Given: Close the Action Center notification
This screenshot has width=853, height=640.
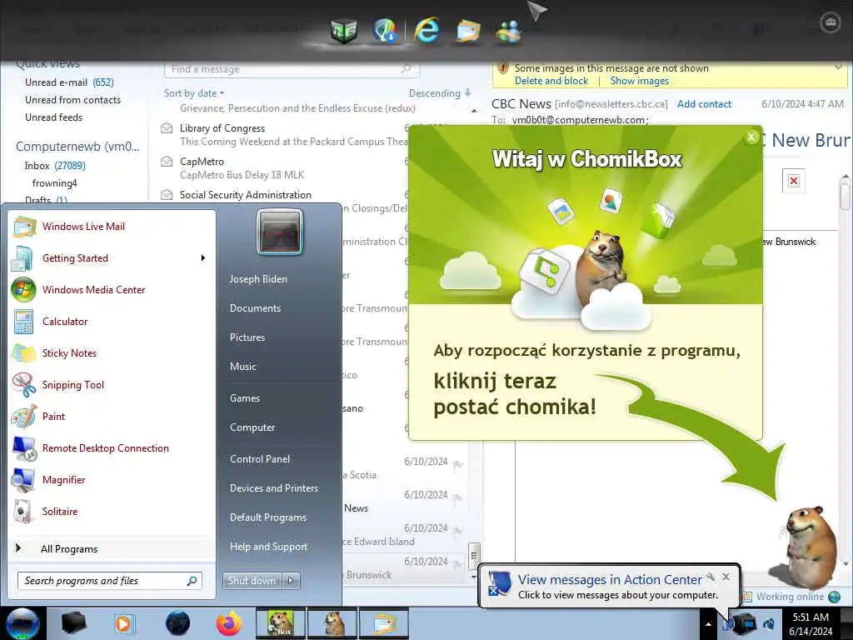Looking at the screenshot, I should pyautogui.click(x=726, y=577).
